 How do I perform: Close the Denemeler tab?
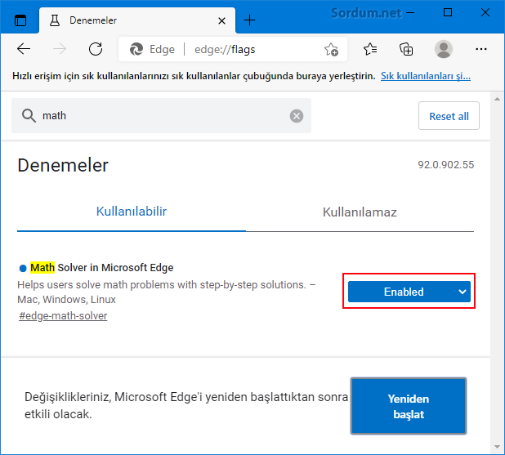(x=221, y=21)
